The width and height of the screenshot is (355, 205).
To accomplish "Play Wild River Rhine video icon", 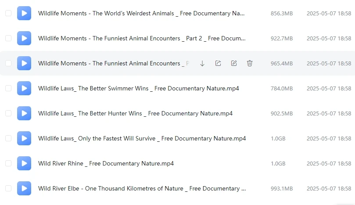I will click(24, 163).
